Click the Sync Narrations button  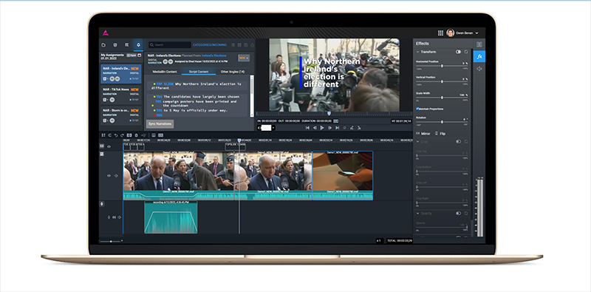click(160, 123)
